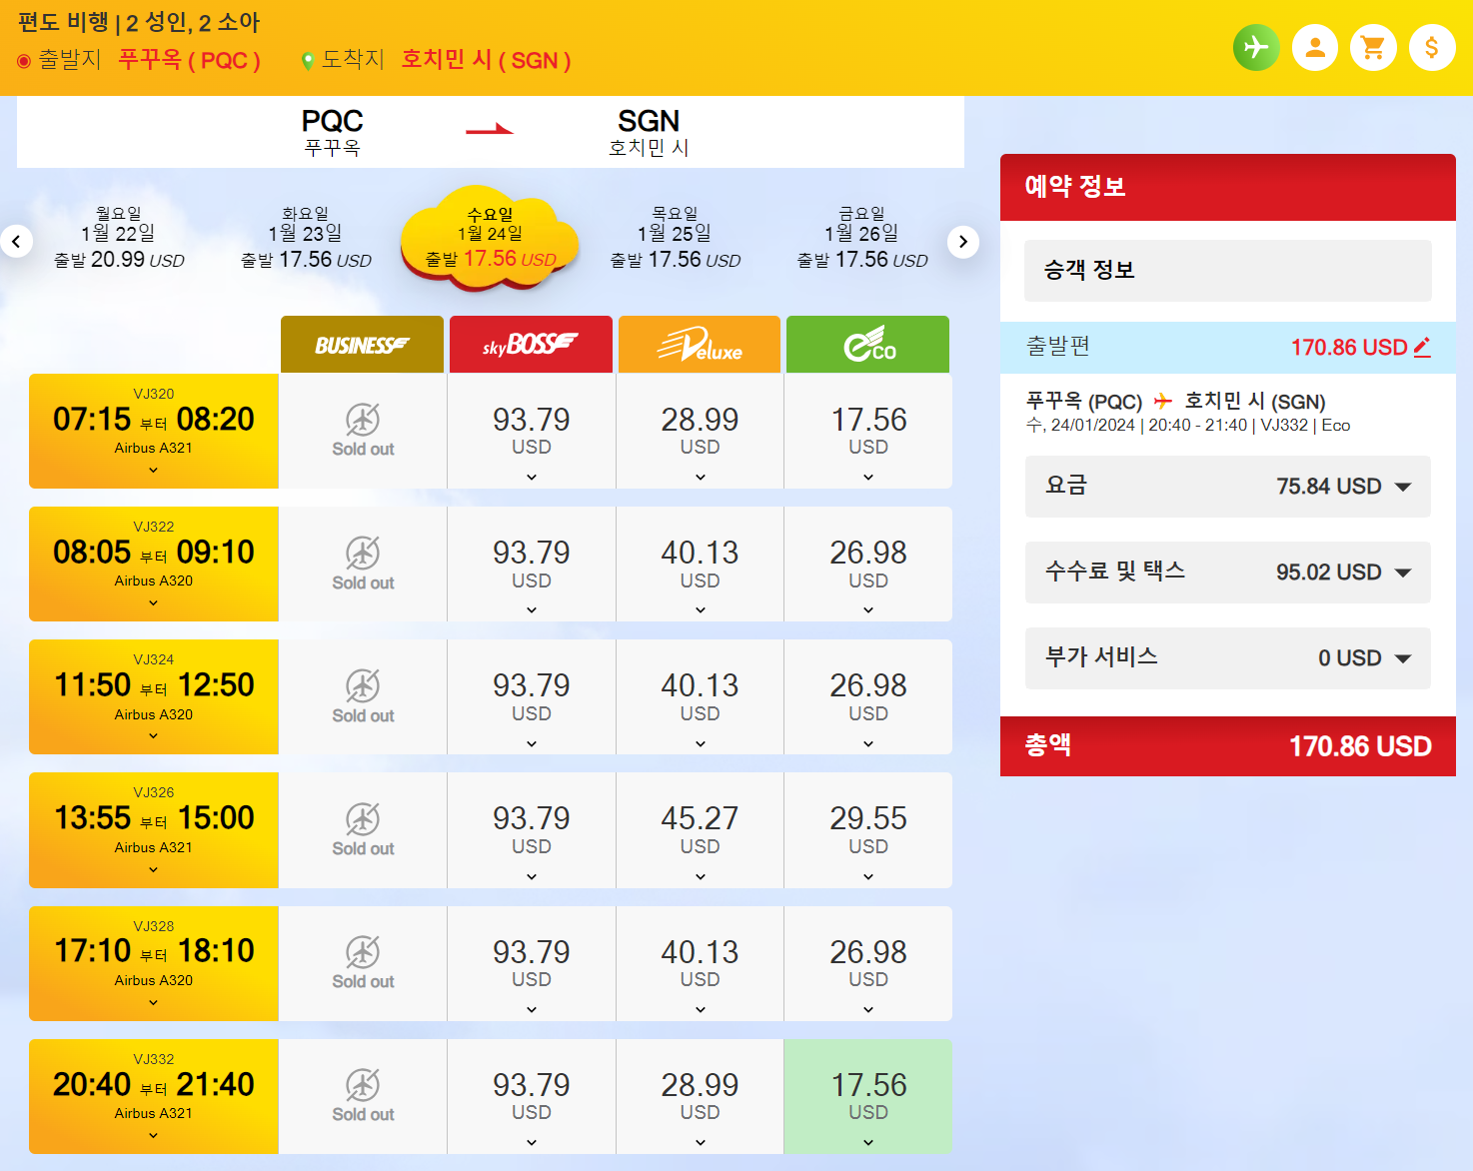This screenshot has width=1473, height=1171.
Task: Select VJ326 Eco fare 29.55 USD
Action: [868, 830]
